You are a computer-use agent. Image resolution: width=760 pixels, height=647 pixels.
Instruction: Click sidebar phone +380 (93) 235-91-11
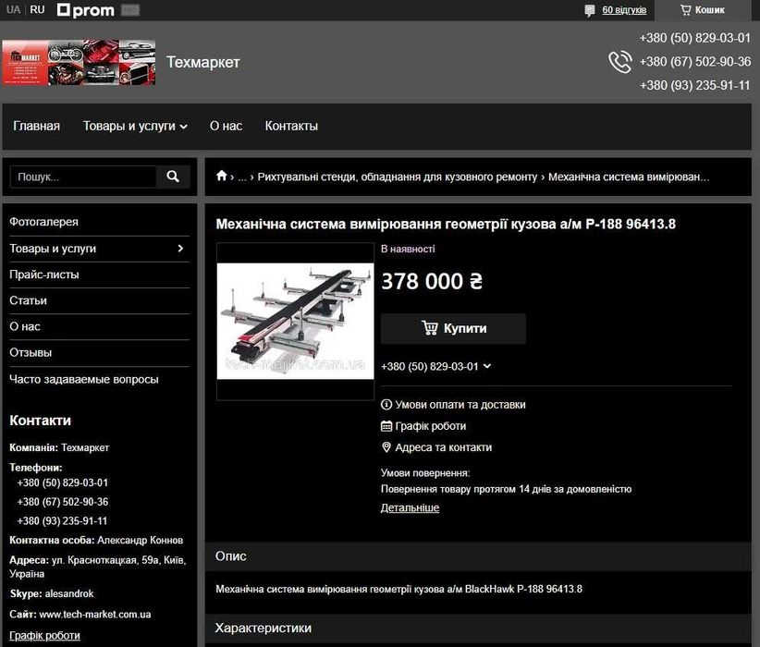click(x=62, y=521)
